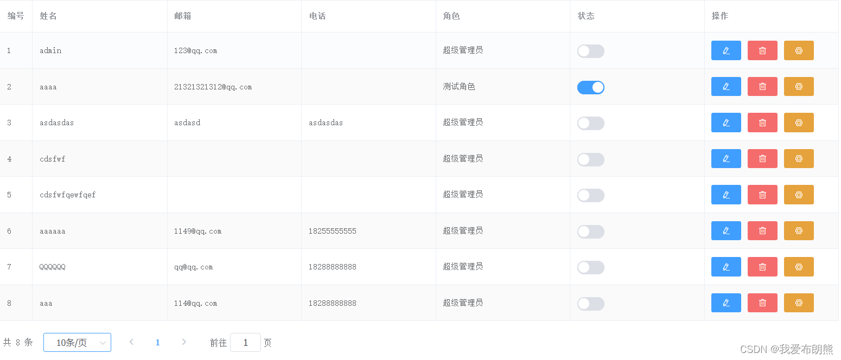Click the email 123@qq.com
The width and height of the screenshot is (841, 360).
click(196, 50)
